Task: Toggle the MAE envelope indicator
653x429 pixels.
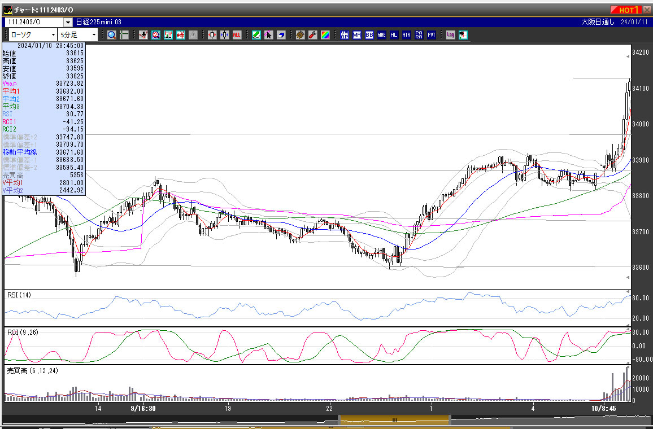Action: [381, 35]
